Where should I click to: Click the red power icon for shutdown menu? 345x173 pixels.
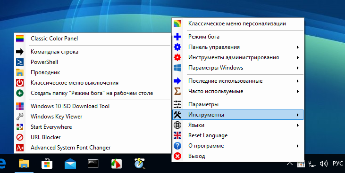pyautogui.click(x=20, y=83)
